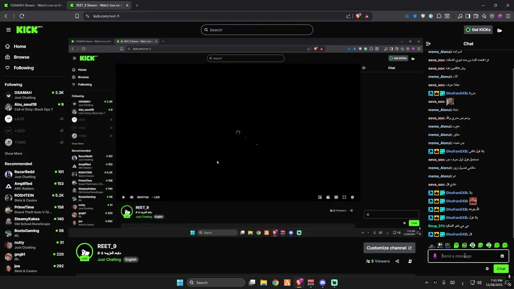Open the emoji picker in message box
The height and width of the screenshot is (289, 514).
point(502,256)
